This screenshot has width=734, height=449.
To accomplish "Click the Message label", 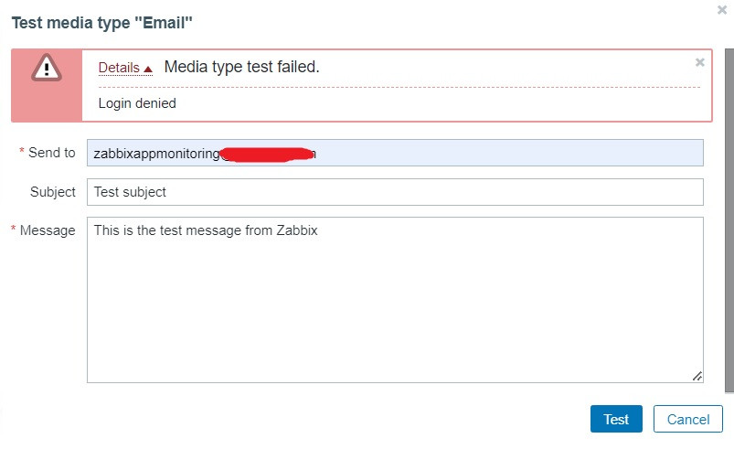I will point(48,230).
